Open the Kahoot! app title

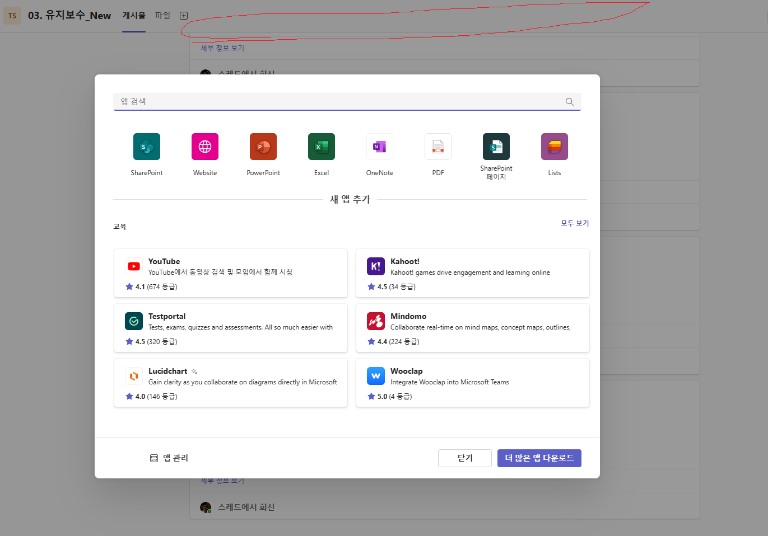tap(405, 261)
